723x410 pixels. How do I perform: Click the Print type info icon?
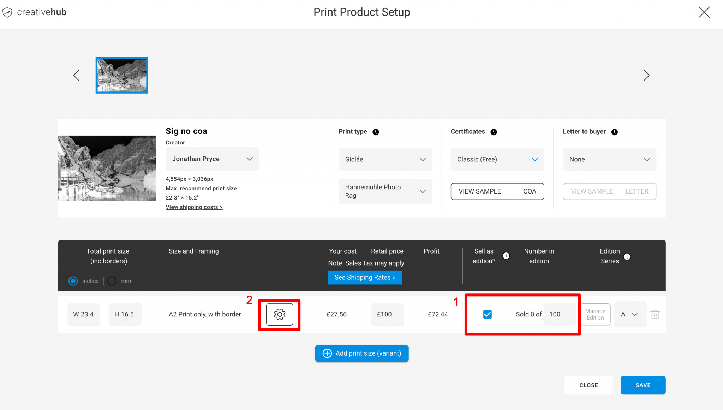375,132
